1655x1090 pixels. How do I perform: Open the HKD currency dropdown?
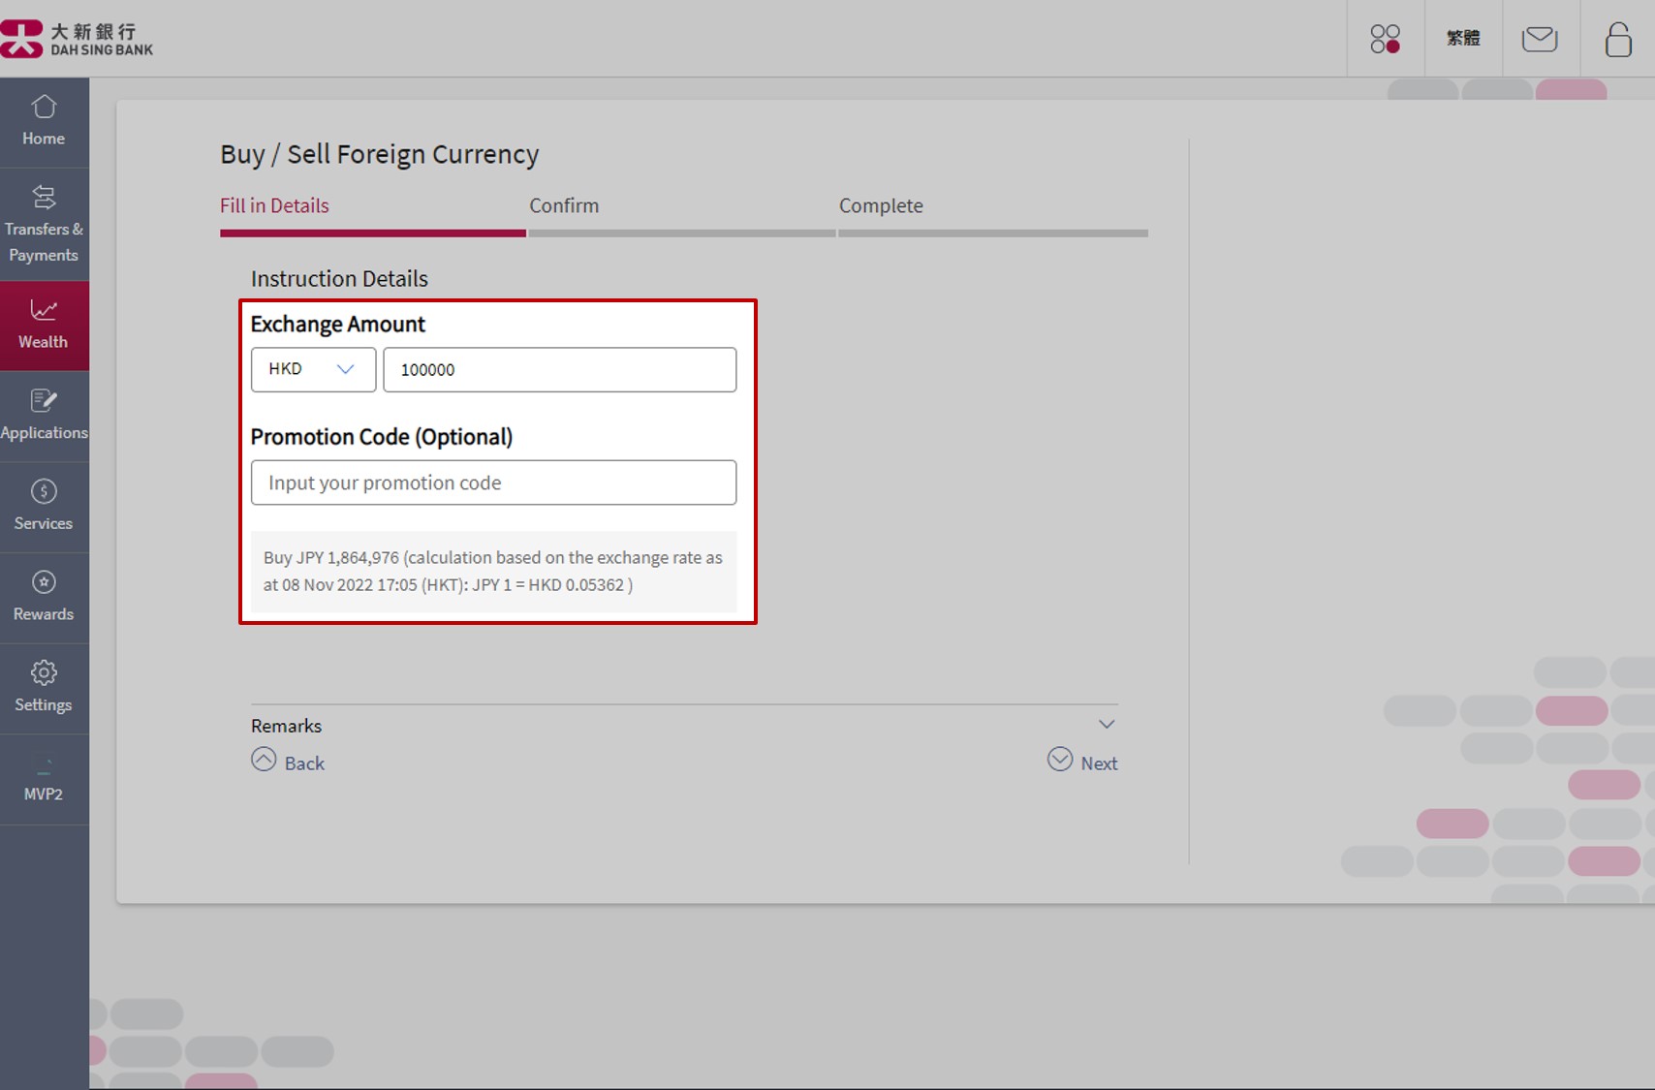[313, 369]
